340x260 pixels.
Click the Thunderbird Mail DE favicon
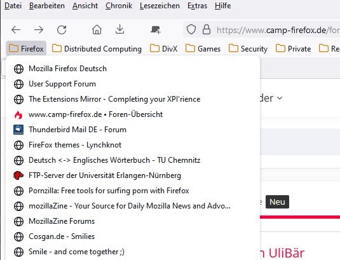pos(18,130)
